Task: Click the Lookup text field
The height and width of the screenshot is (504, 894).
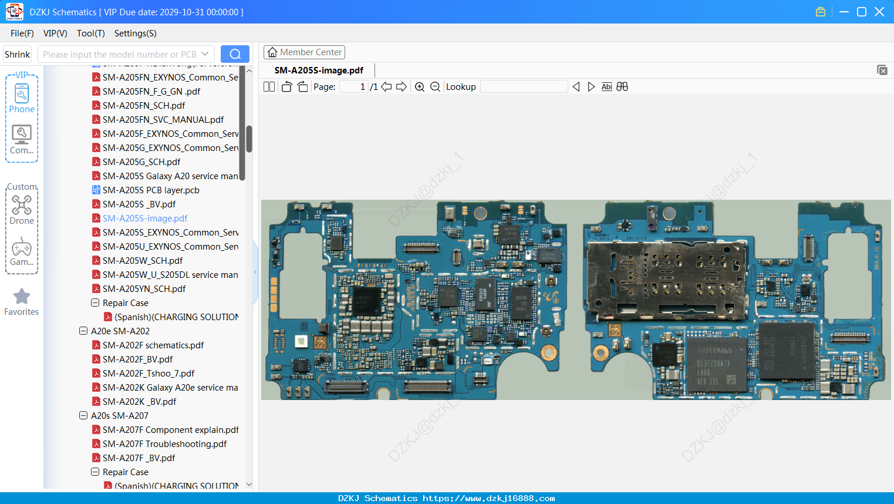Action: (524, 87)
